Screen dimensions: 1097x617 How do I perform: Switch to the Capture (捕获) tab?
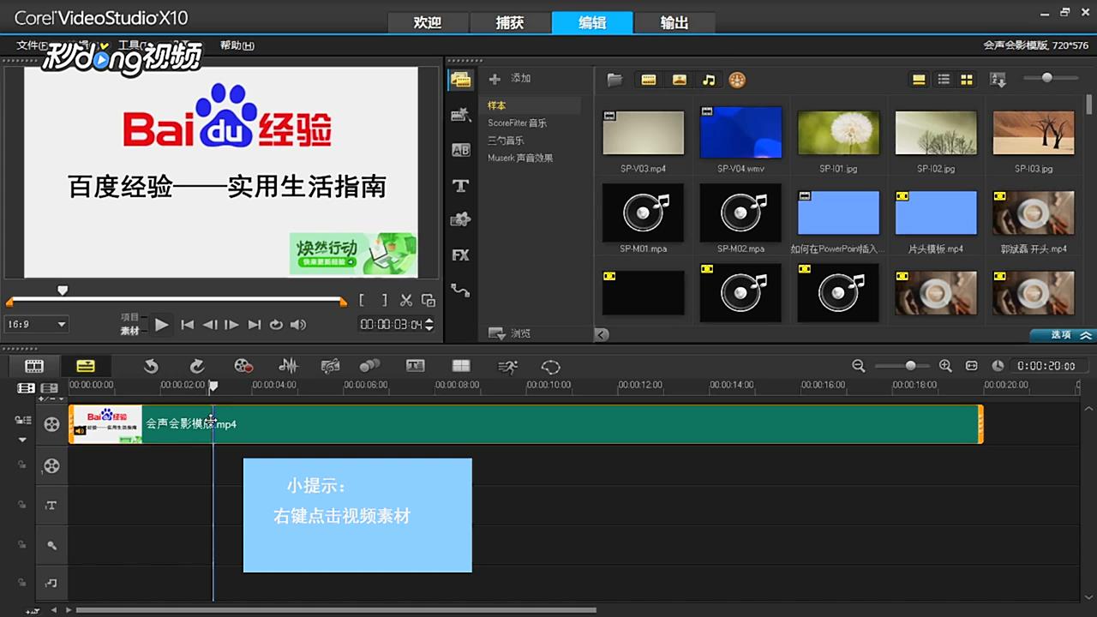[x=510, y=23]
